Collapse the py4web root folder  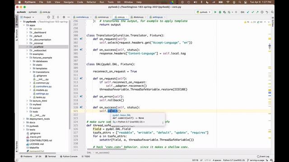tap(21, 22)
